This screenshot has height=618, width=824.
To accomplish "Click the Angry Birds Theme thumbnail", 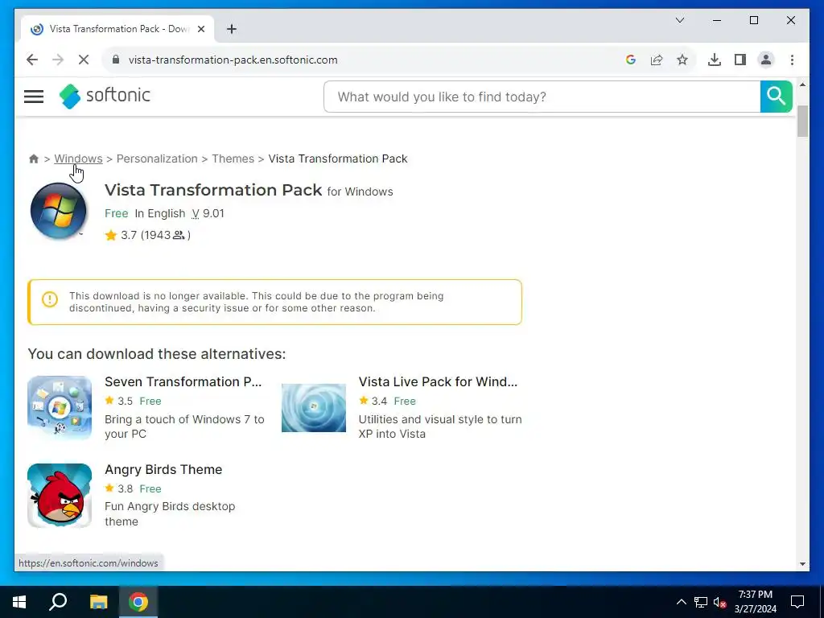I will tap(60, 495).
